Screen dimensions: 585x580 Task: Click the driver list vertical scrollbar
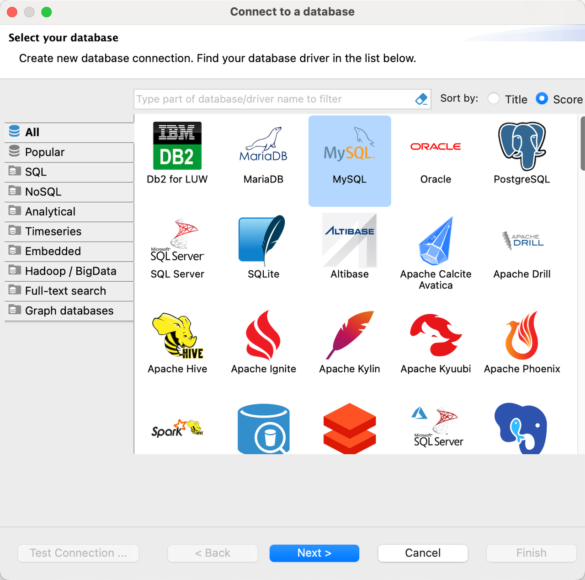pos(582,144)
